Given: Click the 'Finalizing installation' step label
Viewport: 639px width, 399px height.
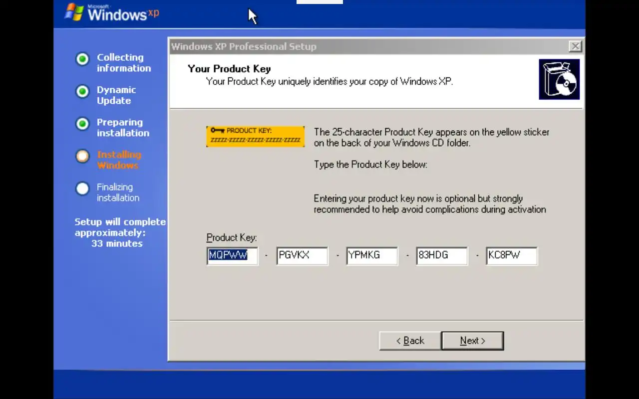Looking at the screenshot, I should [x=118, y=193].
